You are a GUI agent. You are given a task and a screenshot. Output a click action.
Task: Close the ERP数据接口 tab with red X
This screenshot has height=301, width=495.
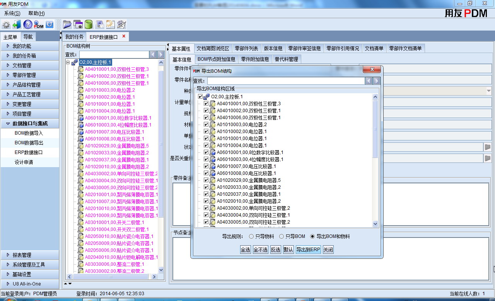(x=124, y=36)
